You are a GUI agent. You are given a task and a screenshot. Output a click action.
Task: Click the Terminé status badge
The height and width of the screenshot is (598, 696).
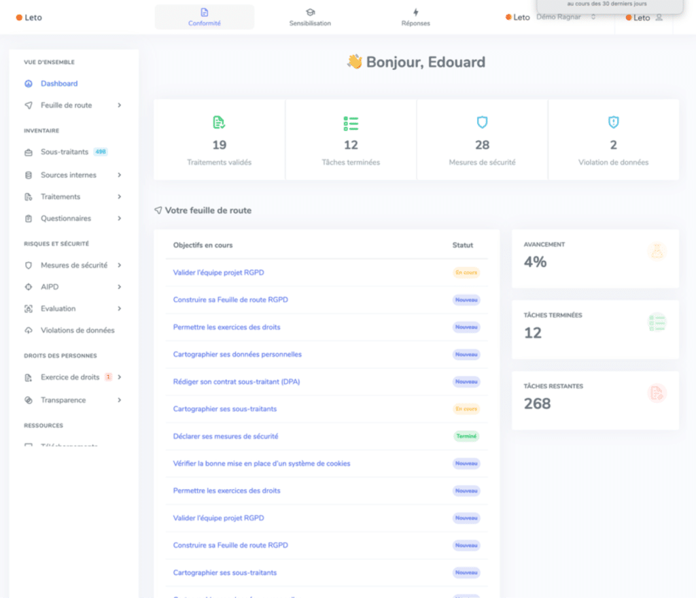tap(466, 436)
